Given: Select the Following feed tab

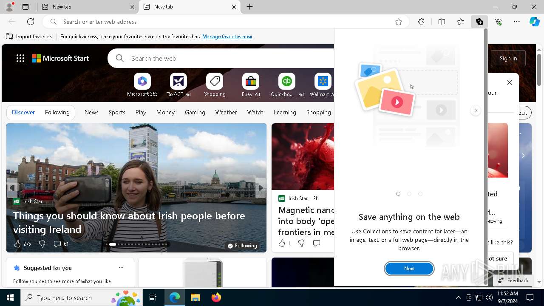Looking at the screenshot, I should coord(57,112).
